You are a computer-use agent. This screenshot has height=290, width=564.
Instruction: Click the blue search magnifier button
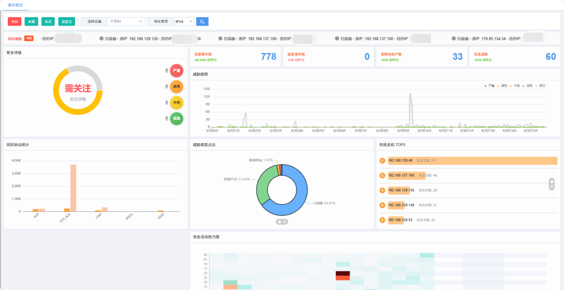pos(202,21)
